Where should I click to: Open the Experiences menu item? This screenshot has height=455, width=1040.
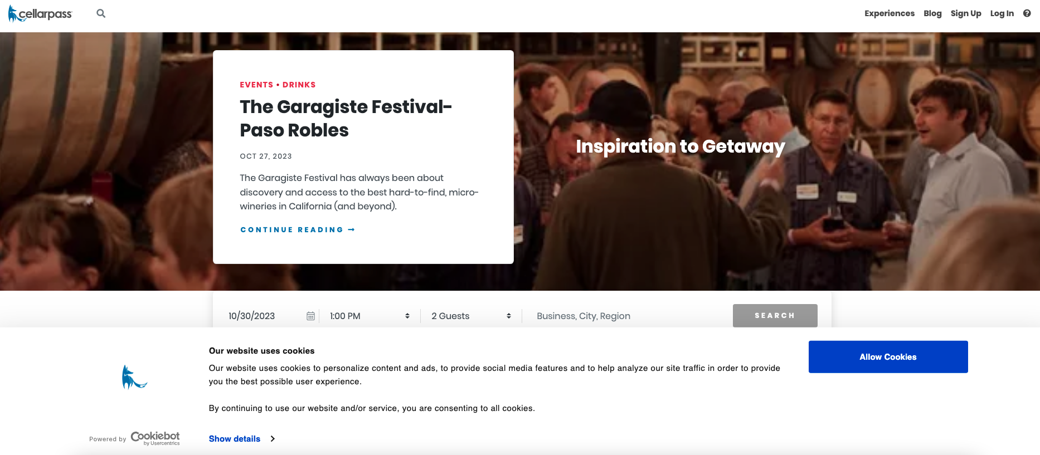(x=889, y=13)
